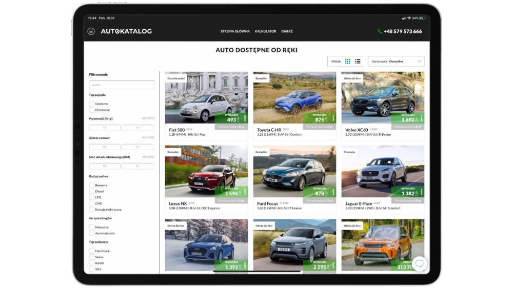Click the Autokatalog logo
Viewport: 513px width, 288px height.
click(x=126, y=31)
